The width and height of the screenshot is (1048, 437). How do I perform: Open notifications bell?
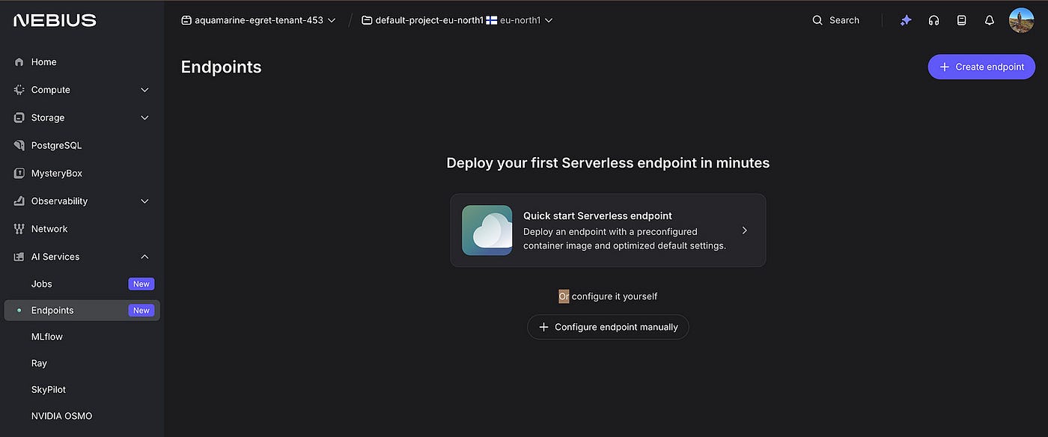tap(990, 20)
